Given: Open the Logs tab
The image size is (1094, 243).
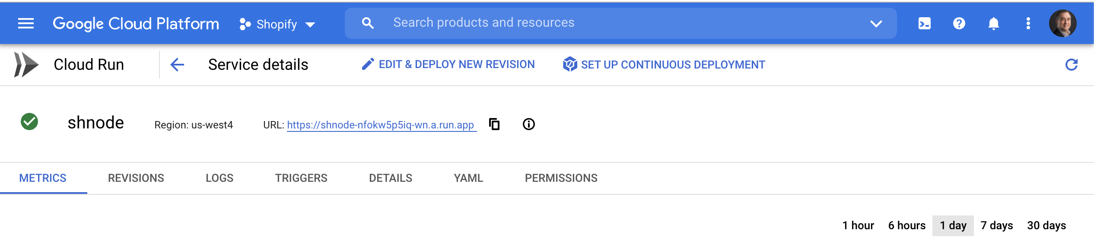Looking at the screenshot, I should pos(219,178).
